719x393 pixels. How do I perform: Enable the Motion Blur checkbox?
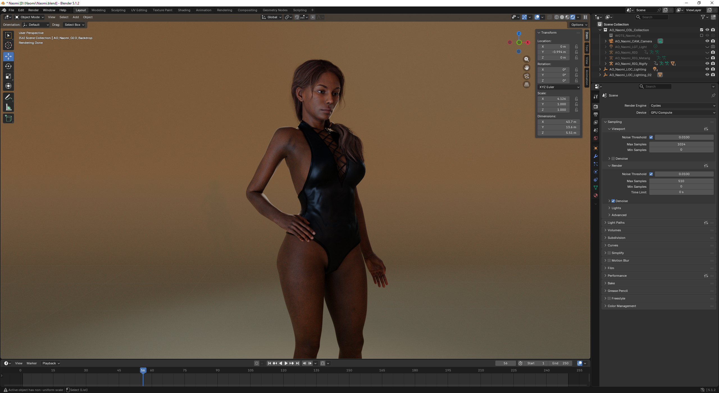tap(609, 261)
